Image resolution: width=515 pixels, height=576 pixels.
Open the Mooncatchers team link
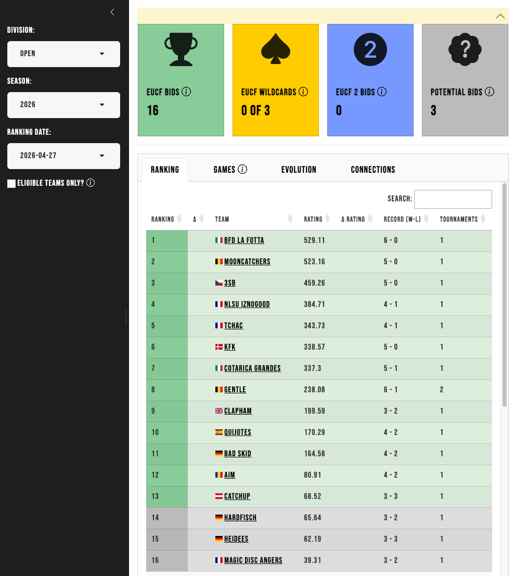pyautogui.click(x=247, y=262)
